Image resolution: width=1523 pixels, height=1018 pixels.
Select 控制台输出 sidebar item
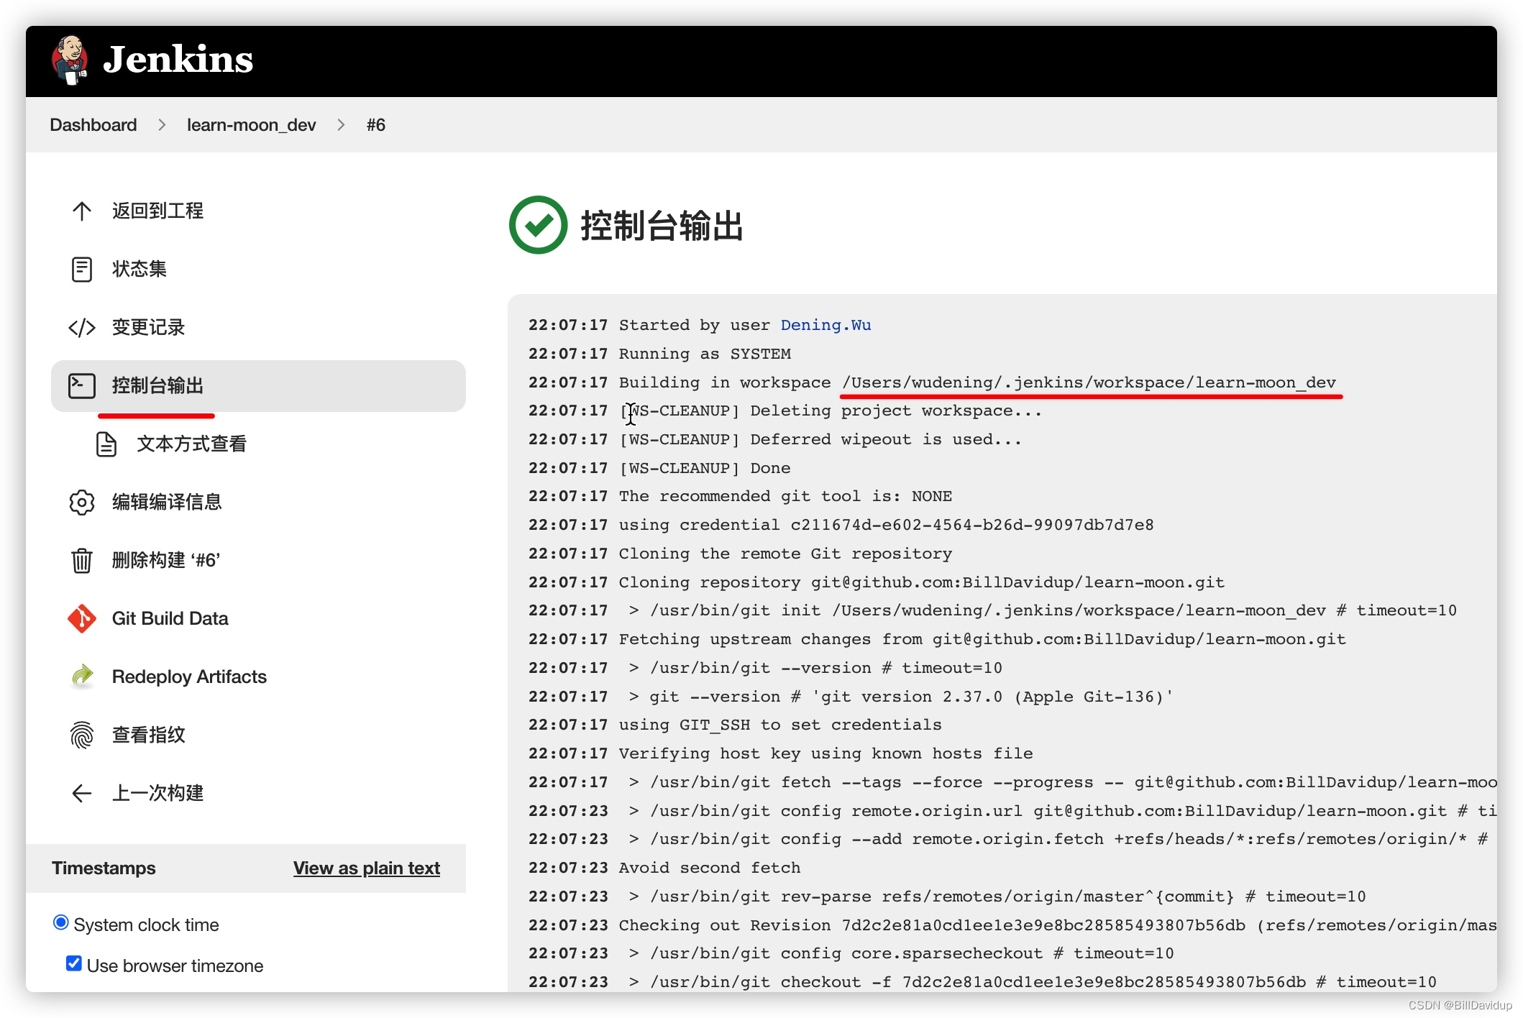pyautogui.click(x=258, y=386)
